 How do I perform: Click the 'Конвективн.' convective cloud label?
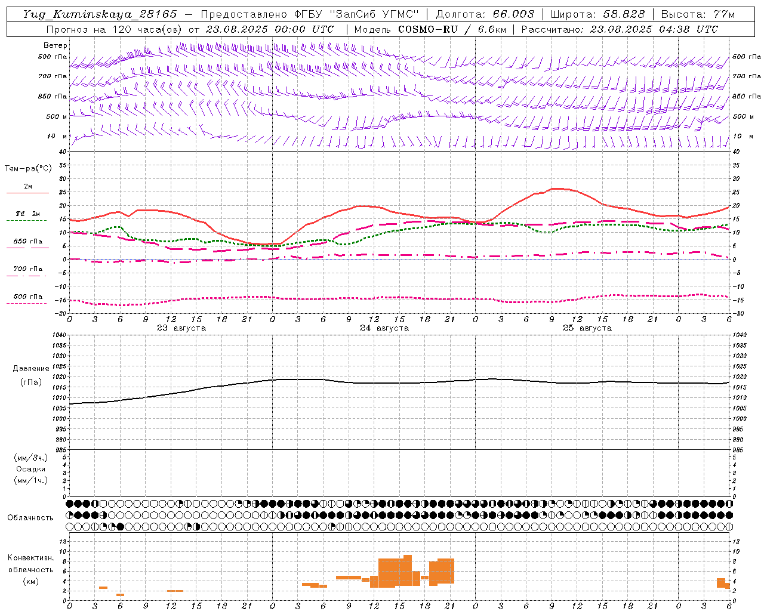click(31, 558)
